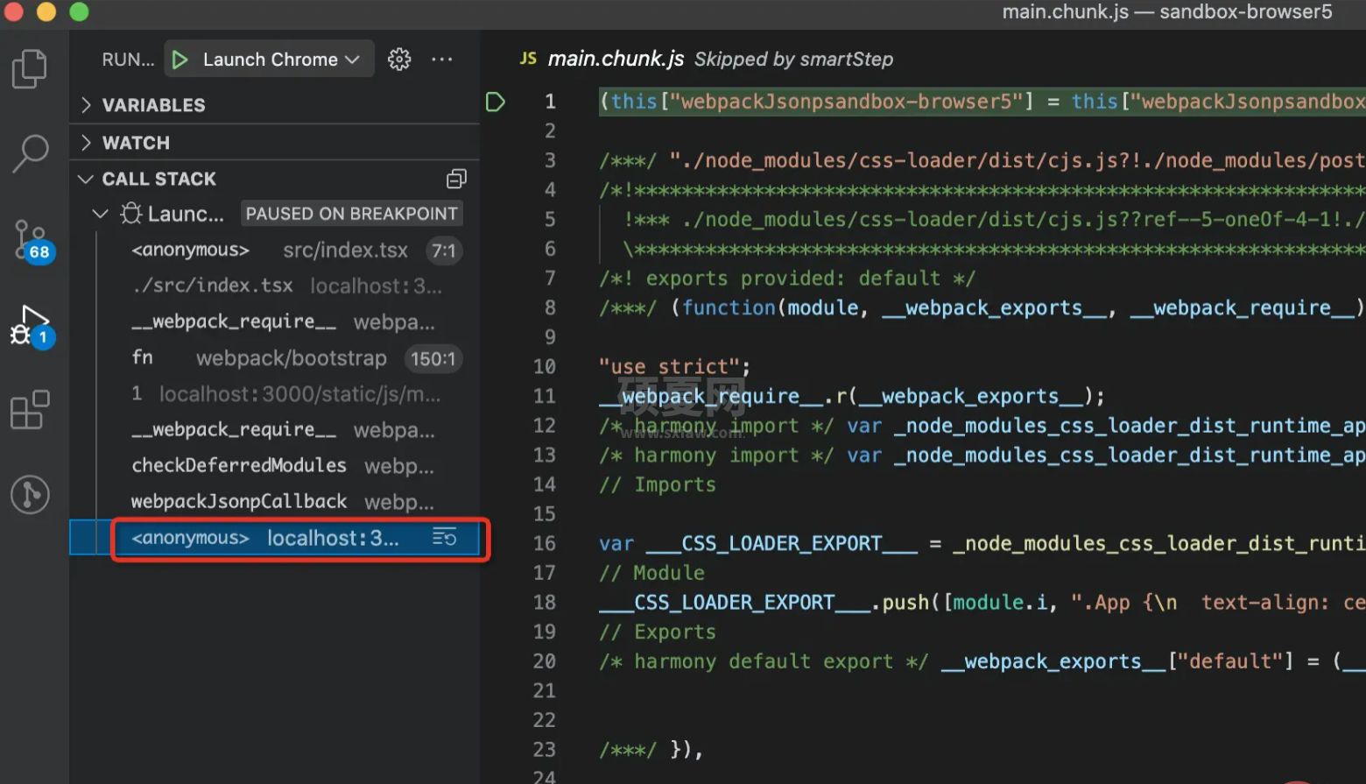Select highlighted <anonymous> localhost stack frame
Image resolution: width=1366 pixels, height=784 pixels.
tap(275, 538)
